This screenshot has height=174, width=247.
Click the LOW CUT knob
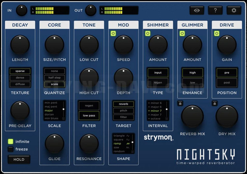point(89,45)
